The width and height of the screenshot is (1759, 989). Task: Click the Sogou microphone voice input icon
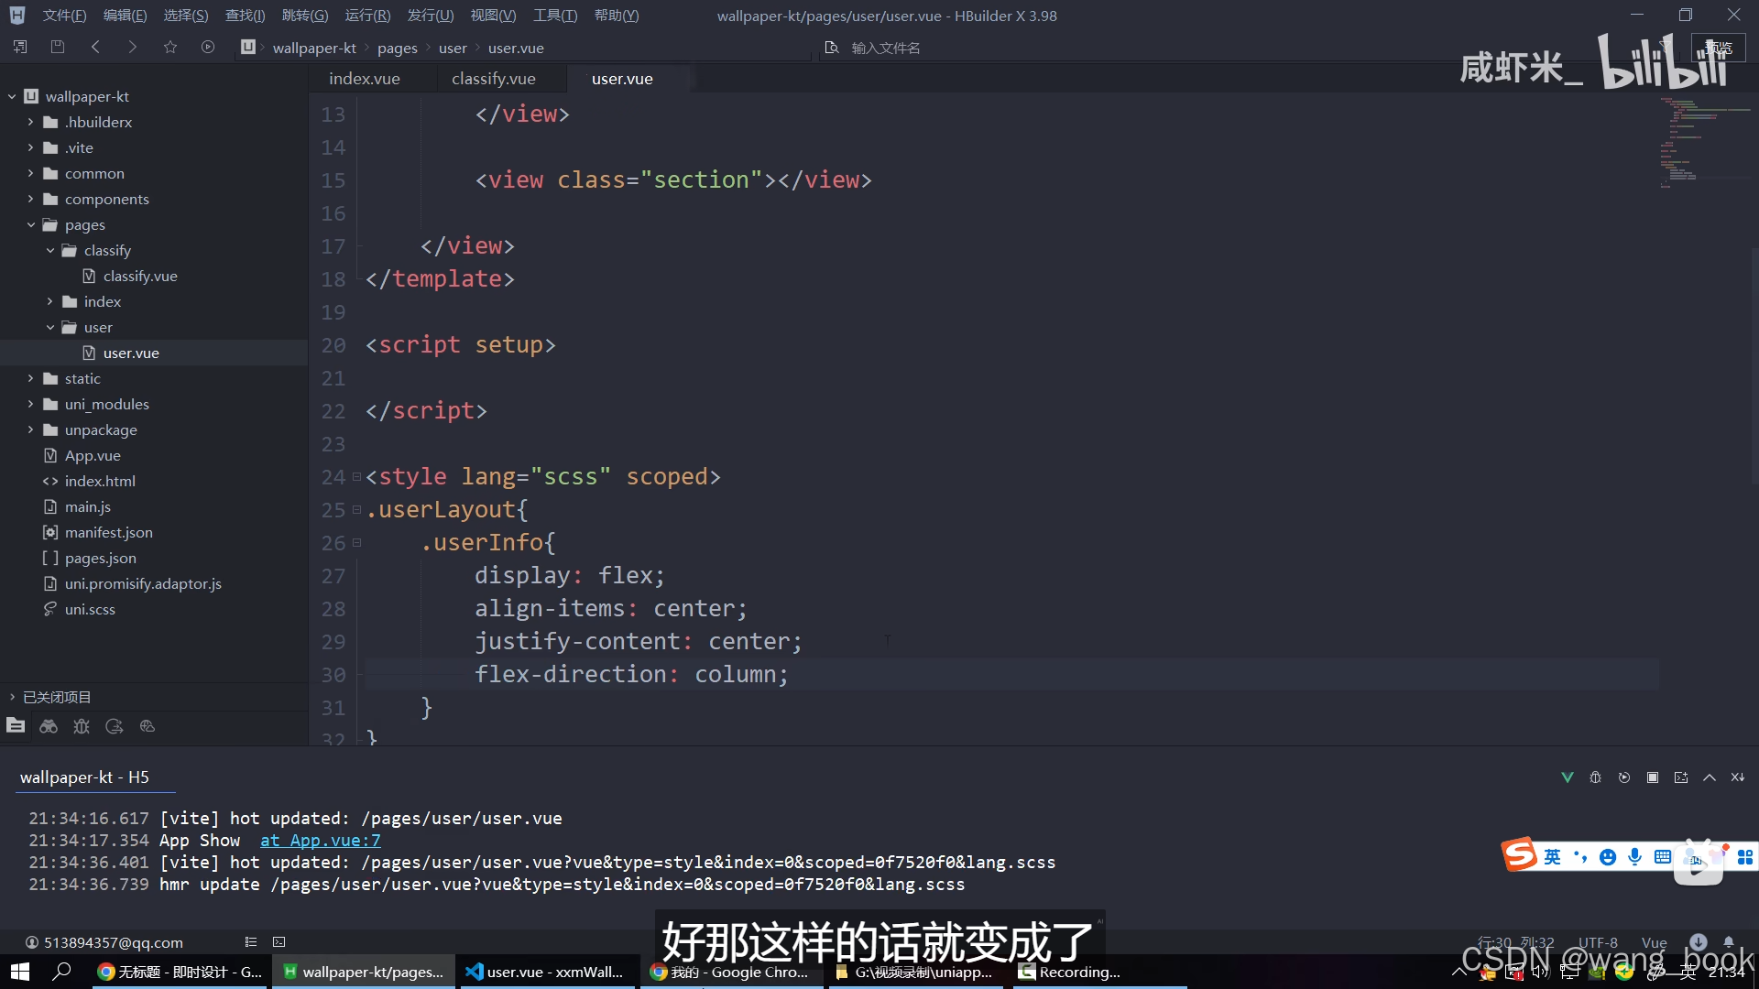point(1635,857)
